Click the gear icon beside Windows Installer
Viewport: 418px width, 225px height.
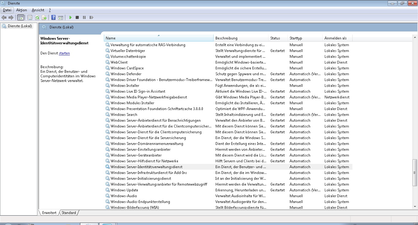107,86
